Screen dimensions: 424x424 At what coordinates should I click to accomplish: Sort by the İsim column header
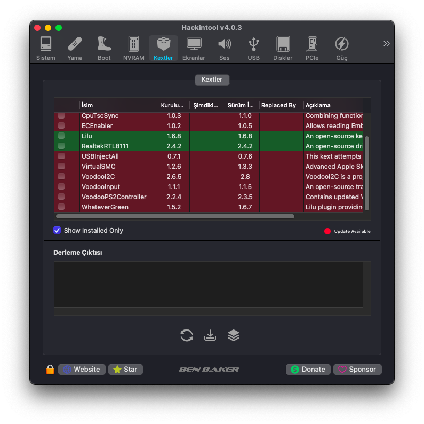(117, 105)
